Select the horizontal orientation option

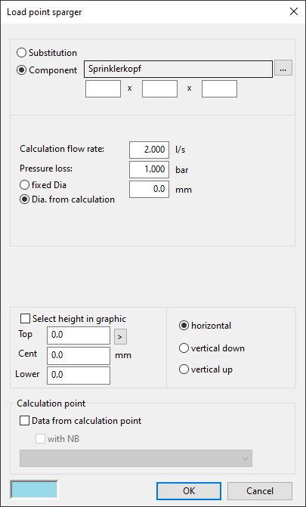(x=205, y=326)
